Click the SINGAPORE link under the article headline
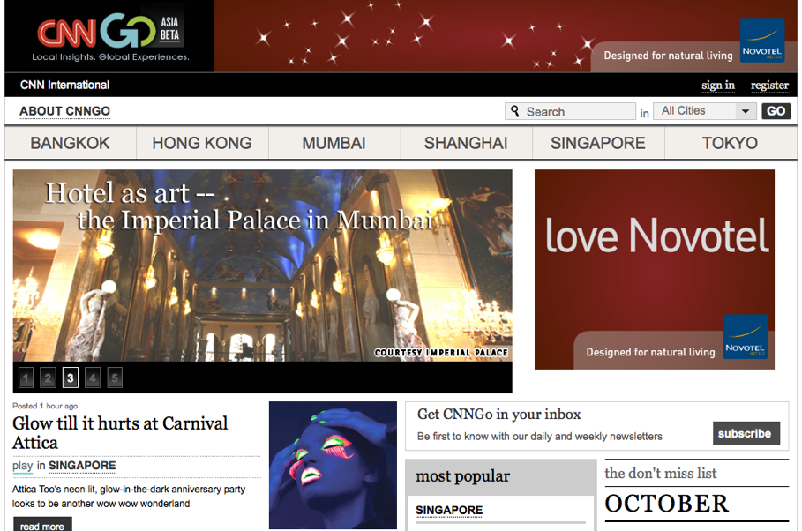Image resolution: width=802 pixels, height=531 pixels. 81,466
